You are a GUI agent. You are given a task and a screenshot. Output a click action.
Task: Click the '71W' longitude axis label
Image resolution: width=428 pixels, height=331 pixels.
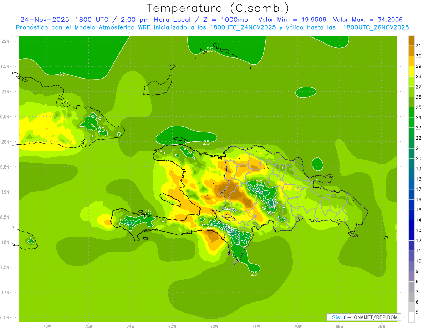(x=256, y=326)
